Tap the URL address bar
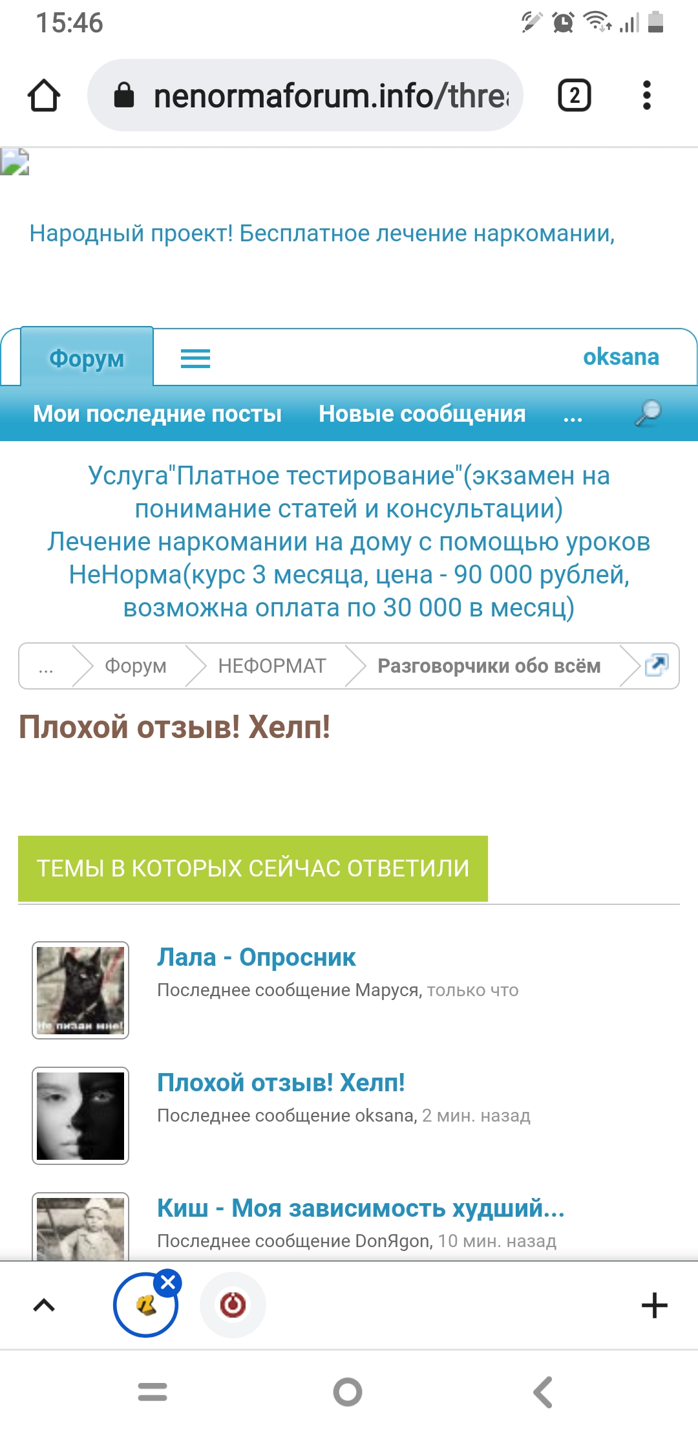698x1436 pixels. [305, 96]
